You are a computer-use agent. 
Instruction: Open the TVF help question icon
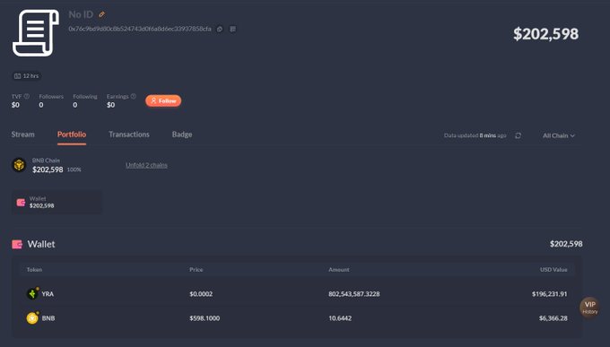26,96
